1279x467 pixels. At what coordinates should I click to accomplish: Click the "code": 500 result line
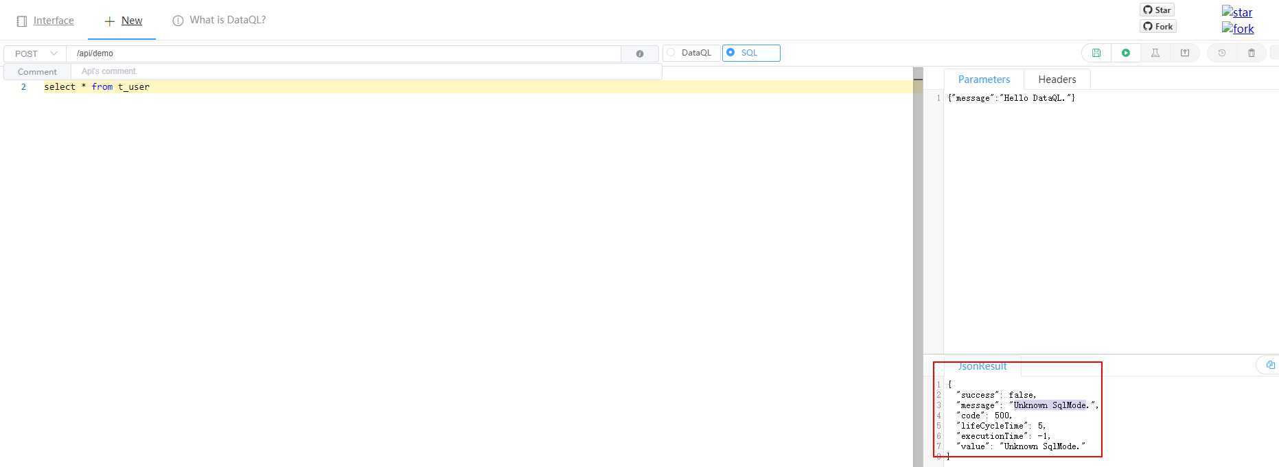pos(984,416)
